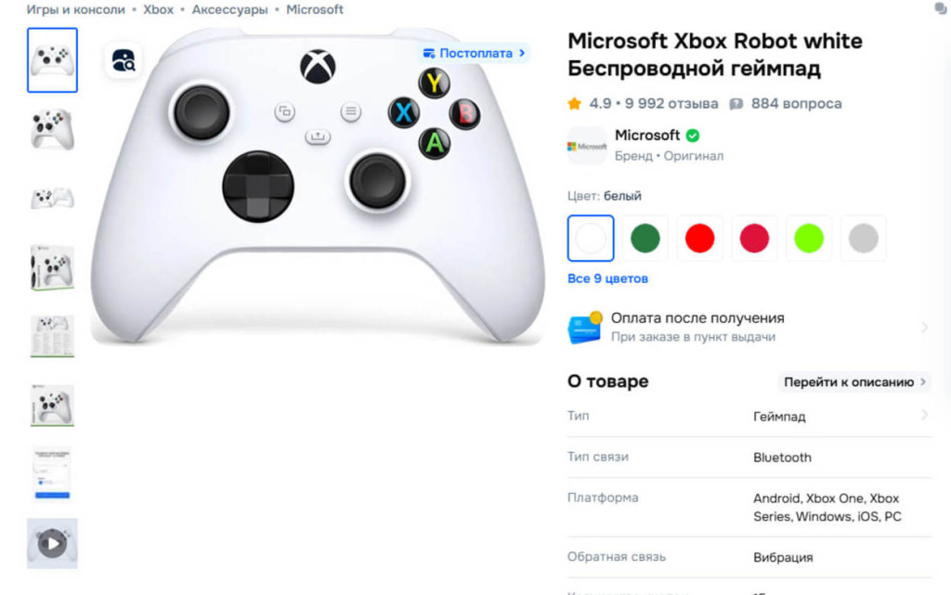Screen dimensions: 951x595
Task: Play the product video thumbnail
Action: click(52, 544)
